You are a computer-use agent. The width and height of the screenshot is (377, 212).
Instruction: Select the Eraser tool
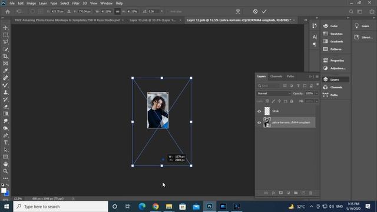[x=5, y=107]
